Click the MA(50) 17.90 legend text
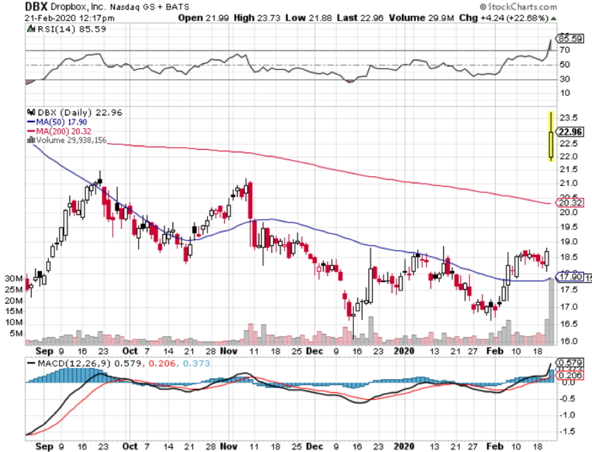 (x=62, y=122)
